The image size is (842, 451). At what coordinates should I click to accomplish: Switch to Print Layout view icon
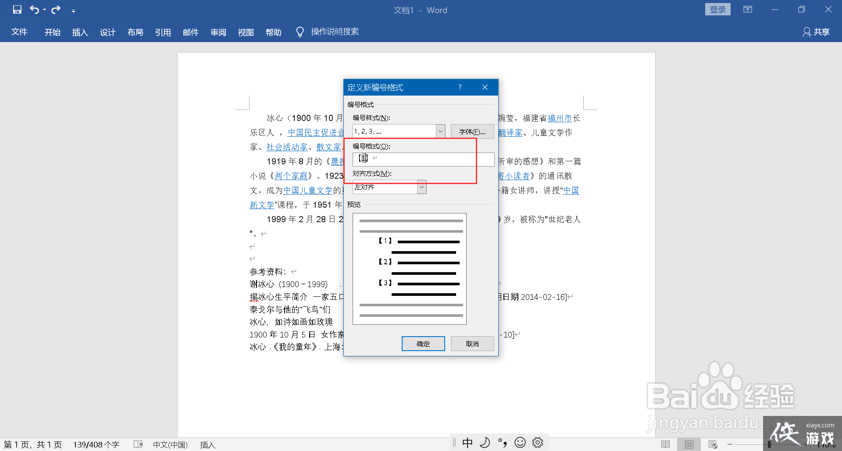coord(689,444)
